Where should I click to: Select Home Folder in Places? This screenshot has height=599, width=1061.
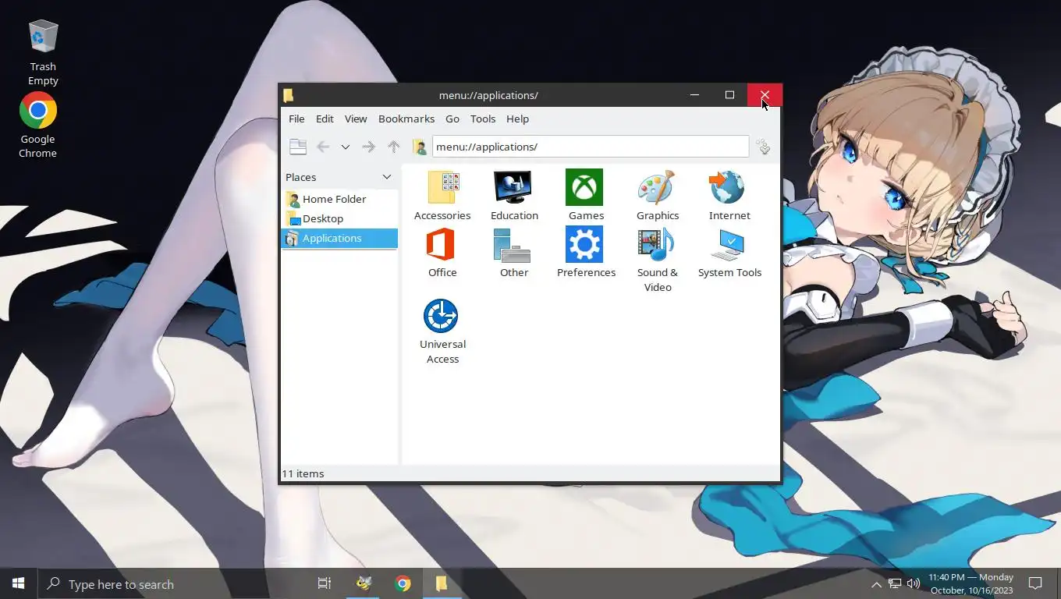[339, 199]
